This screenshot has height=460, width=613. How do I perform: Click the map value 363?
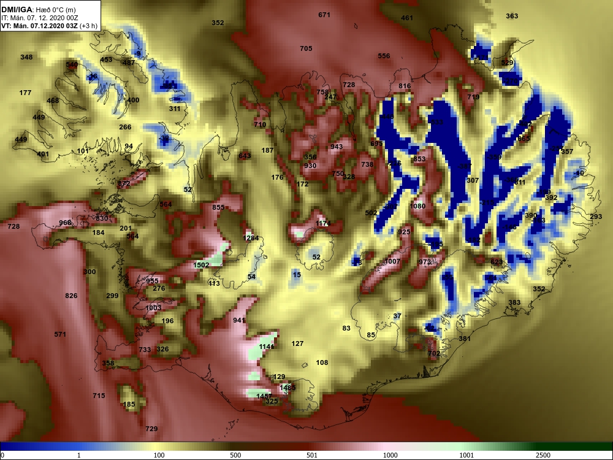512,16
